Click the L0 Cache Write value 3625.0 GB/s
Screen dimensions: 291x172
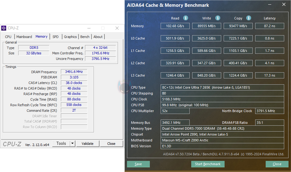point(207,38)
